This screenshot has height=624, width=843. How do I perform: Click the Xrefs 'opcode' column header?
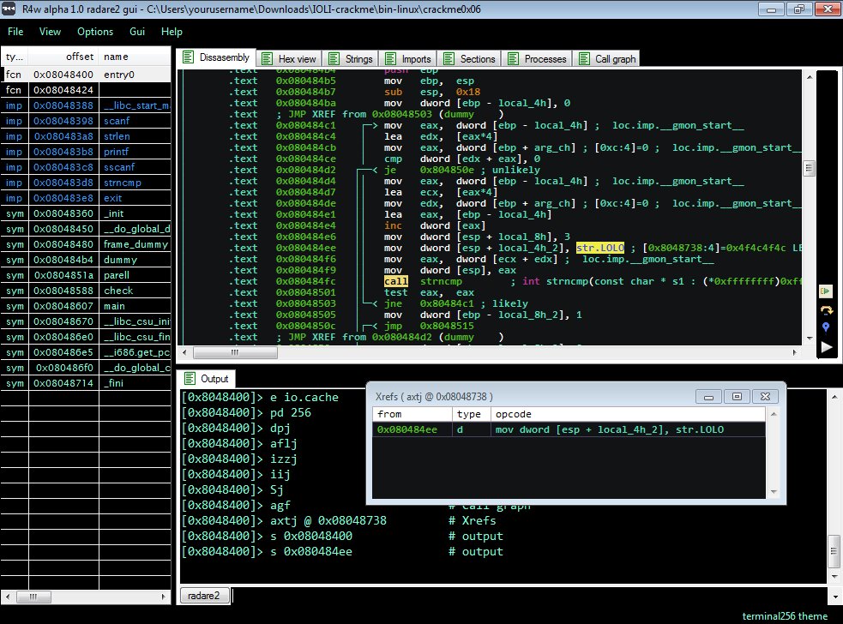(x=628, y=414)
